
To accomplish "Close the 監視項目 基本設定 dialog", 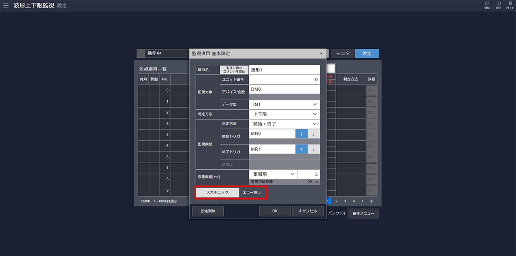I will [x=321, y=53].
